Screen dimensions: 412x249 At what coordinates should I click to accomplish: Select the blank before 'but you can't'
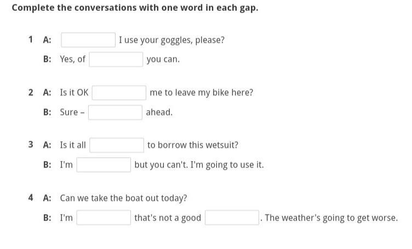(x=104, y=165)
